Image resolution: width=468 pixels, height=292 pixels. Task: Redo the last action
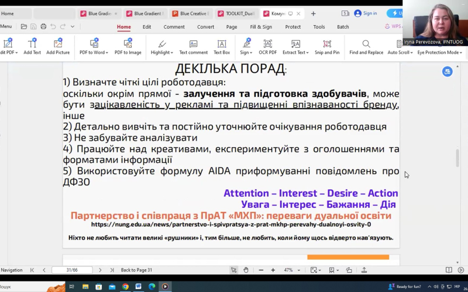click(63, 26)
